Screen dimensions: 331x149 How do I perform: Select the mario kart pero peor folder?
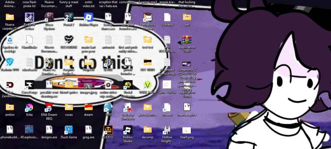[89, 40]
